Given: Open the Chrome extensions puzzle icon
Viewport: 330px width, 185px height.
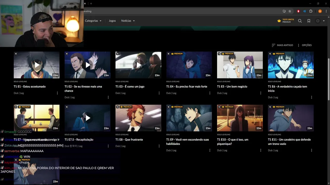Looking at the screenshot, I should click(311, 11).
